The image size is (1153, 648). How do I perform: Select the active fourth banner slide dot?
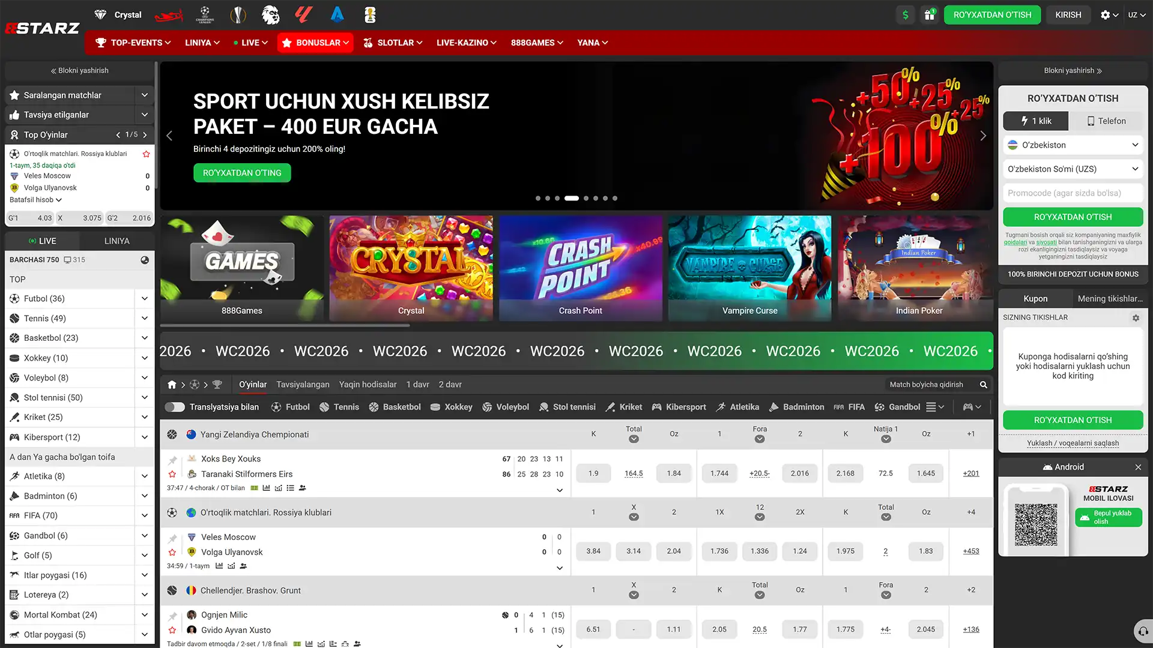(x=572, y=198)
